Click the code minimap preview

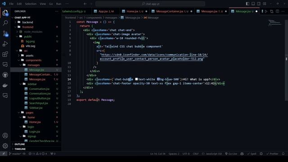click(x=274, y=22)
